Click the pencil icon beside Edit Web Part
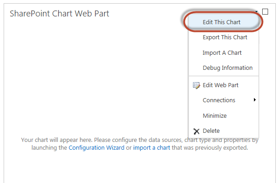The image size is (279, 183). (x=196, y=85)
